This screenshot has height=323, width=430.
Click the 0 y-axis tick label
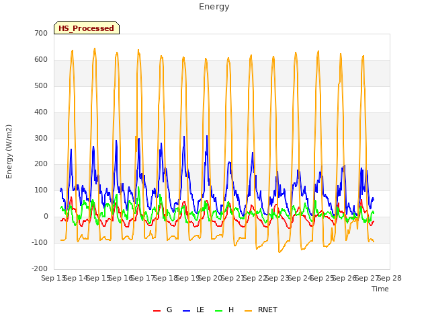[46, 217]
